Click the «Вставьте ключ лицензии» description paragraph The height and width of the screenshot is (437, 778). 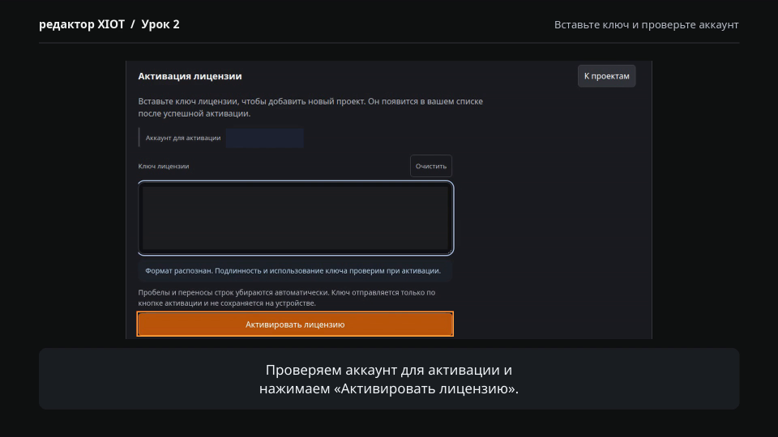[x=310, y=107]
